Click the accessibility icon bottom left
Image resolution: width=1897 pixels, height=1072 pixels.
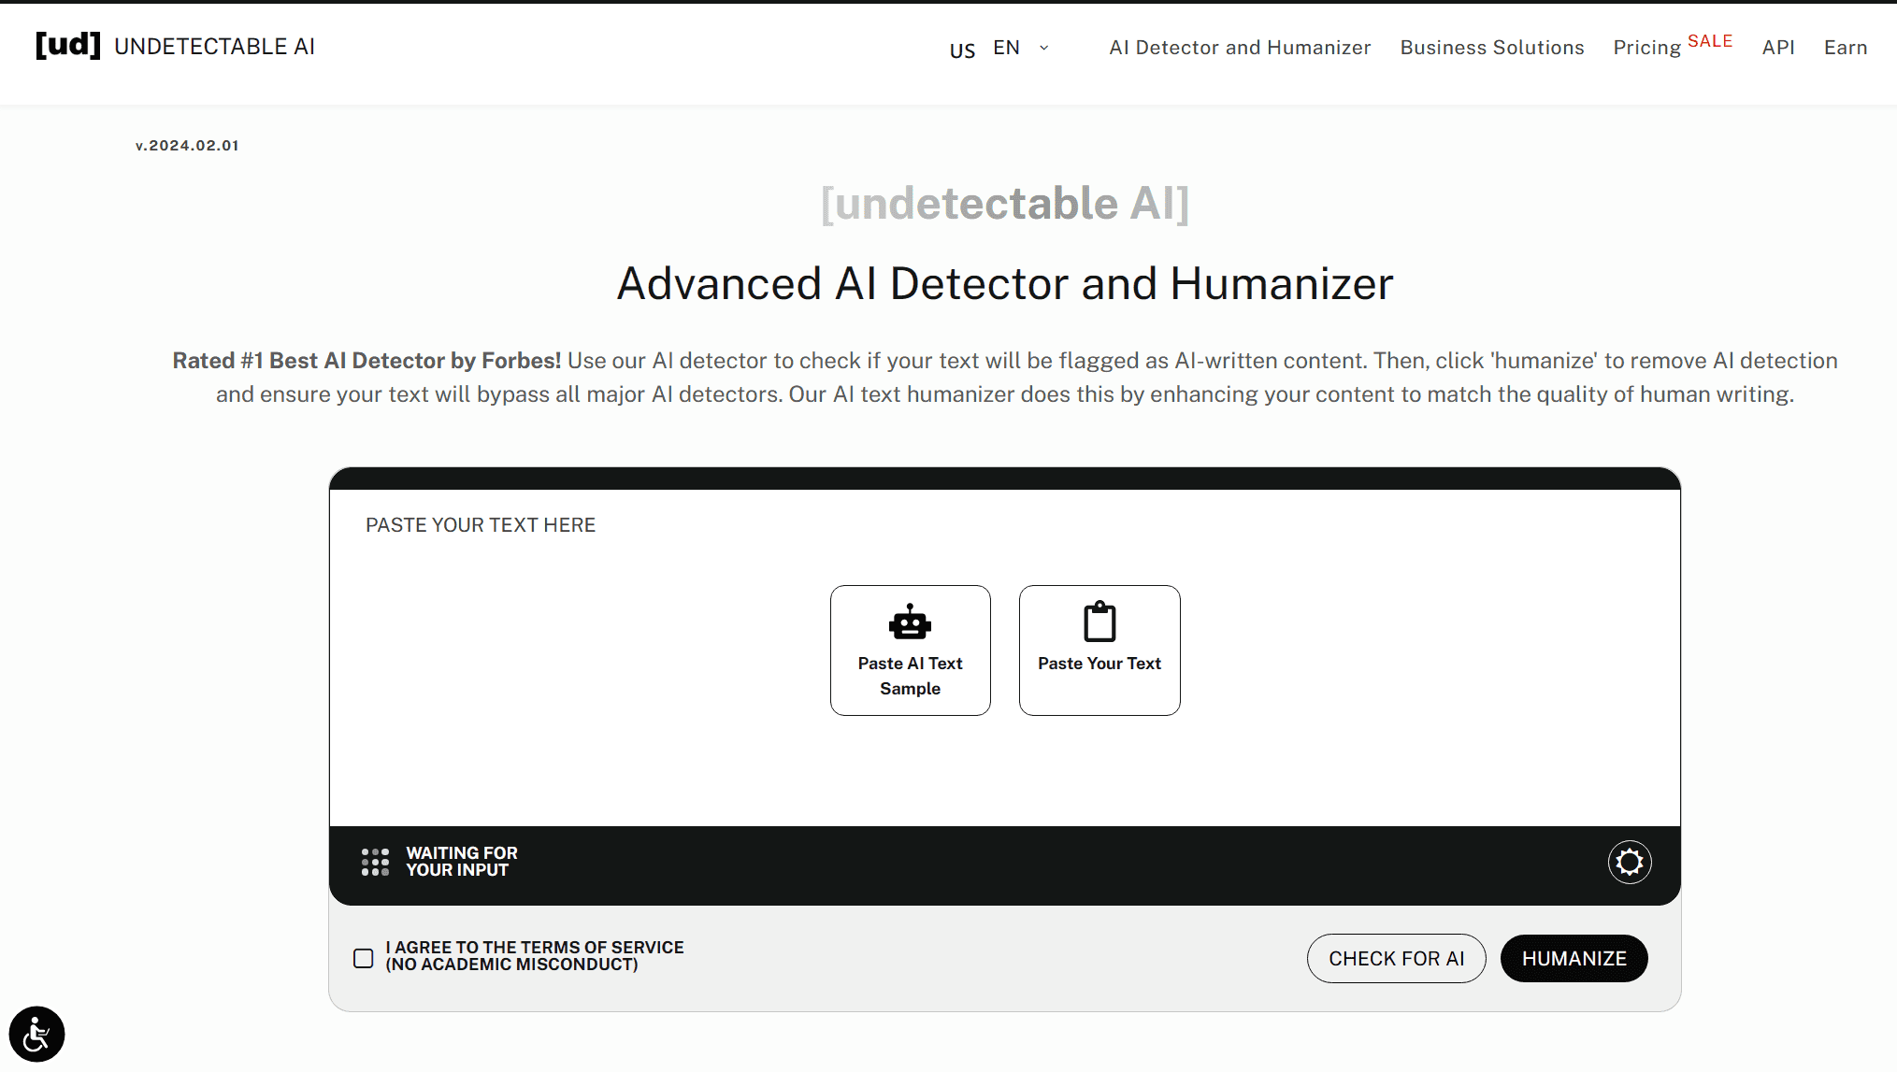(x=36, y=1033)
